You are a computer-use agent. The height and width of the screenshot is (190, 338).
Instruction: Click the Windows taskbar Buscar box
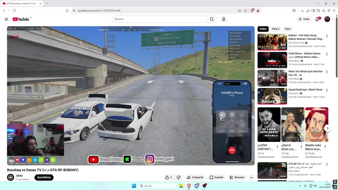pos(158,186)
